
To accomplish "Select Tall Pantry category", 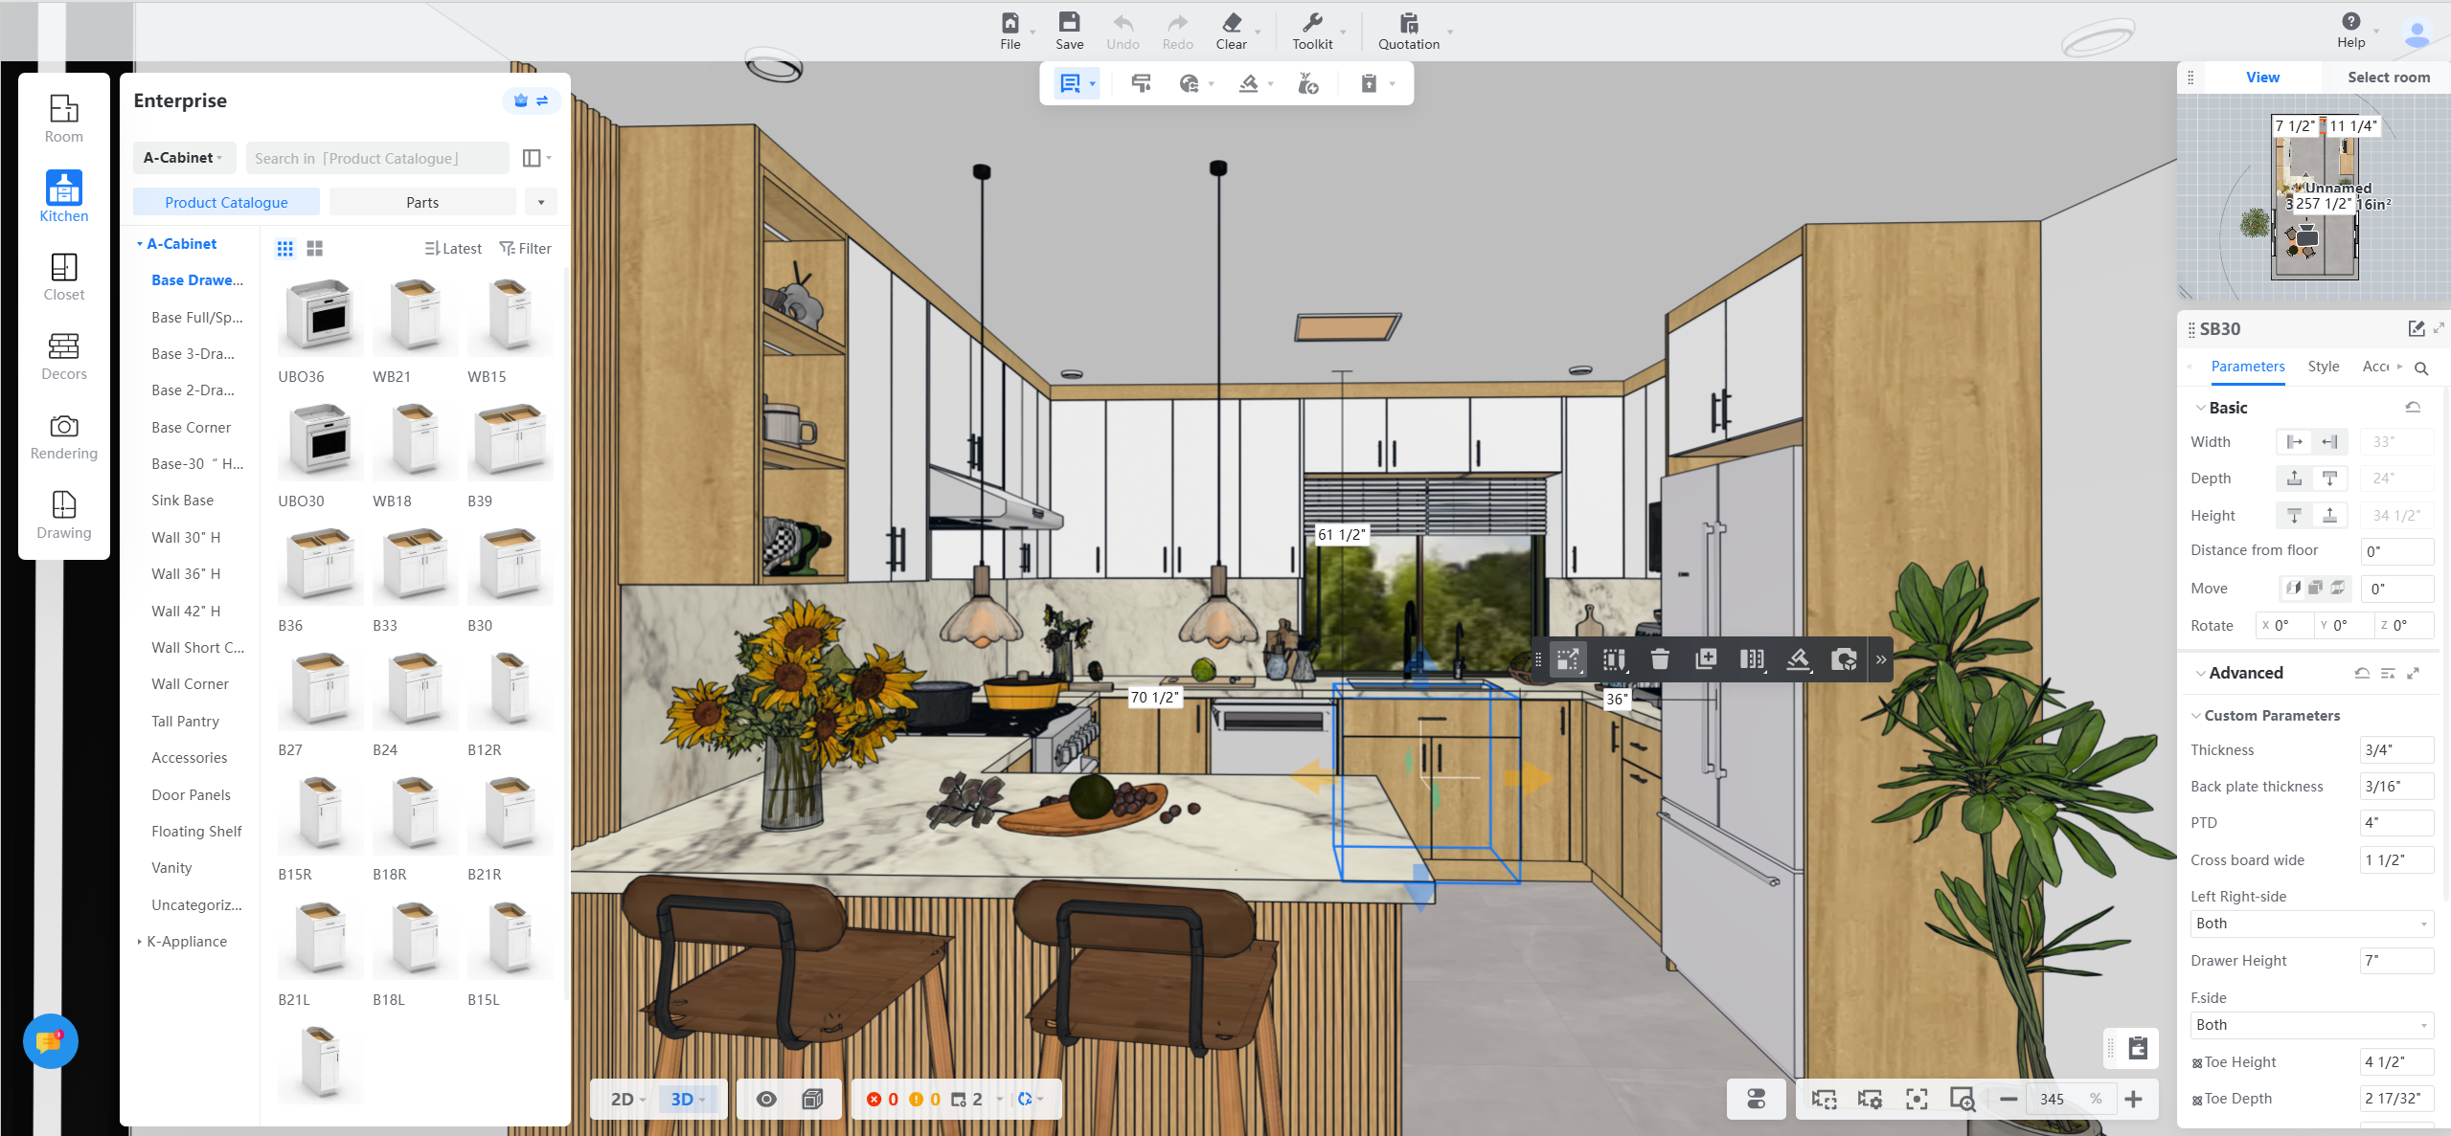I will click(185, 722).
